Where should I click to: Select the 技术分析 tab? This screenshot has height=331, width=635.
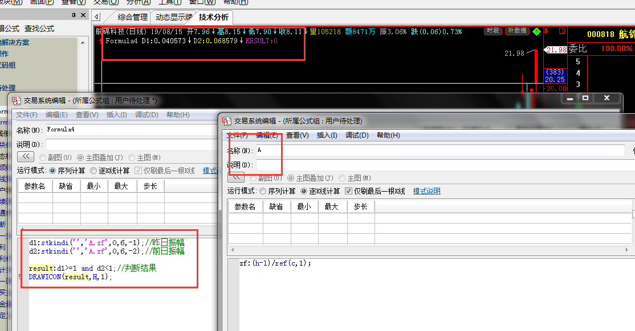coord(213,17)
